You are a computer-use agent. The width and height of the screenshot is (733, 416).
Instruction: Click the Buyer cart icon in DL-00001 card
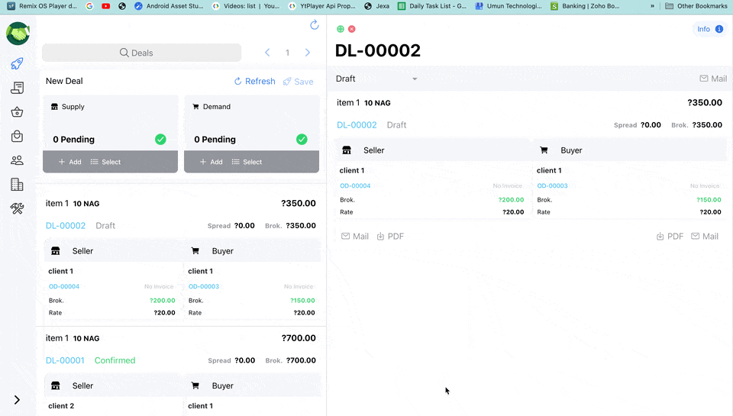tap(195, 385)
